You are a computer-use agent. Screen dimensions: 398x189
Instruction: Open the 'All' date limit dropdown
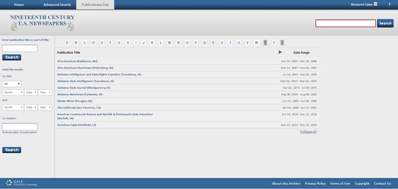tap(11, 84)
